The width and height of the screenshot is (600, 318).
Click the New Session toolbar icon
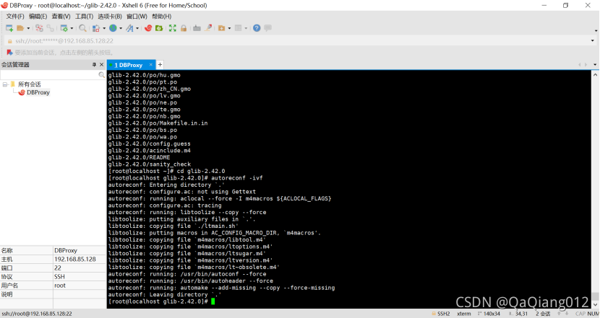9,28
